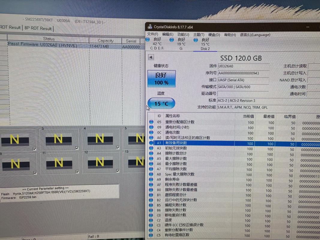This screenshot has width=320, height=240.
Task: Click the blue dot beside C3 硬件ECC attribute
Action: pyautogui.click(x=151, y=225)
